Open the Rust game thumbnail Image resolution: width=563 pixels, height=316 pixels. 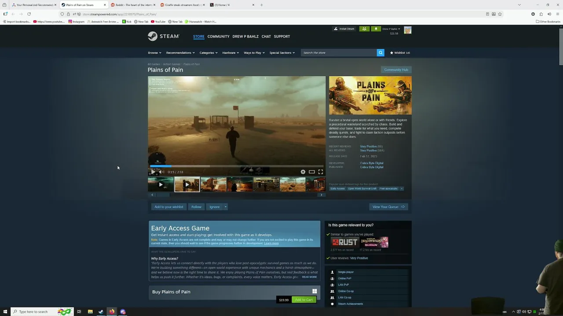click(345, 242)
